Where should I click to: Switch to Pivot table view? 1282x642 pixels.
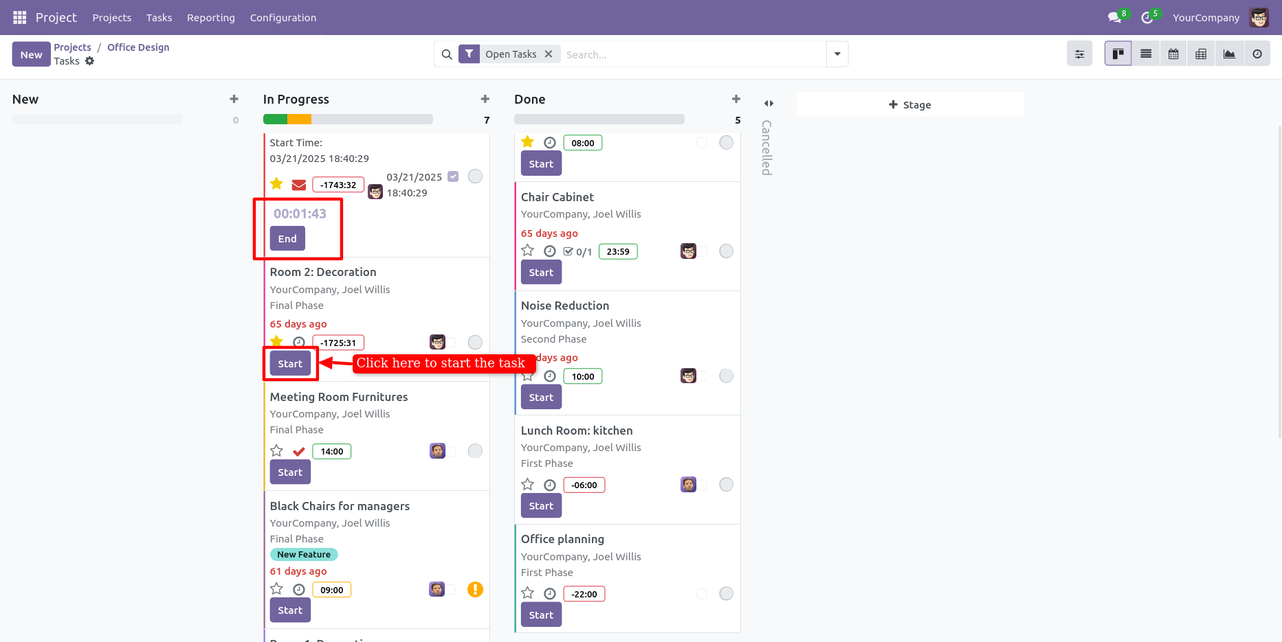tap(1201, 54)
